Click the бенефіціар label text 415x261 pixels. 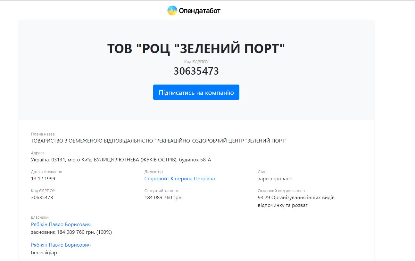44,253
